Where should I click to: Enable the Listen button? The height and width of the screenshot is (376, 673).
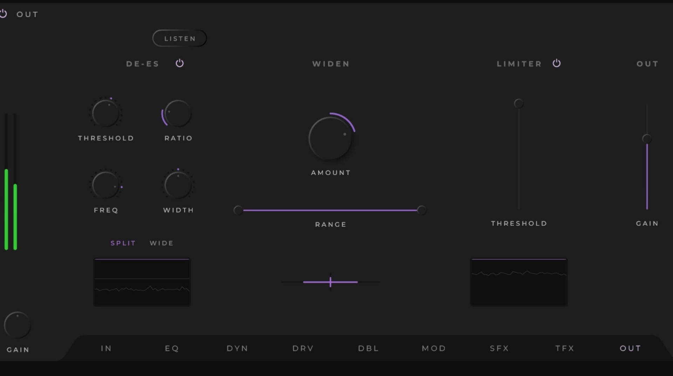click(179, 39)
